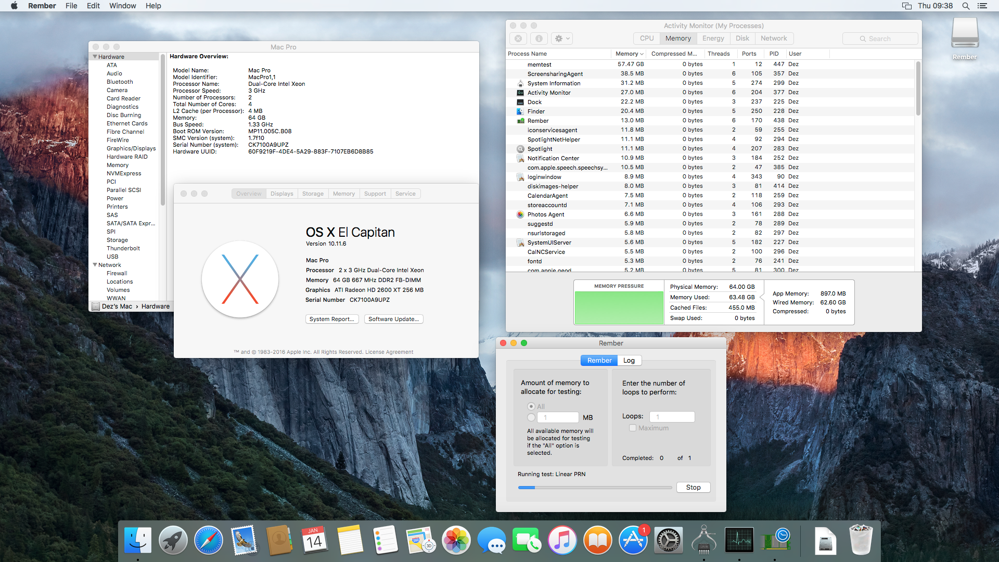
Task: Switch to the Energy tab
Action: tap(713, 39)
